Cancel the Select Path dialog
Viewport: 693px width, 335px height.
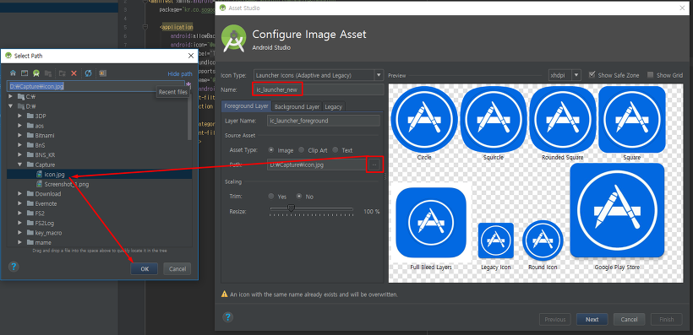177,269
